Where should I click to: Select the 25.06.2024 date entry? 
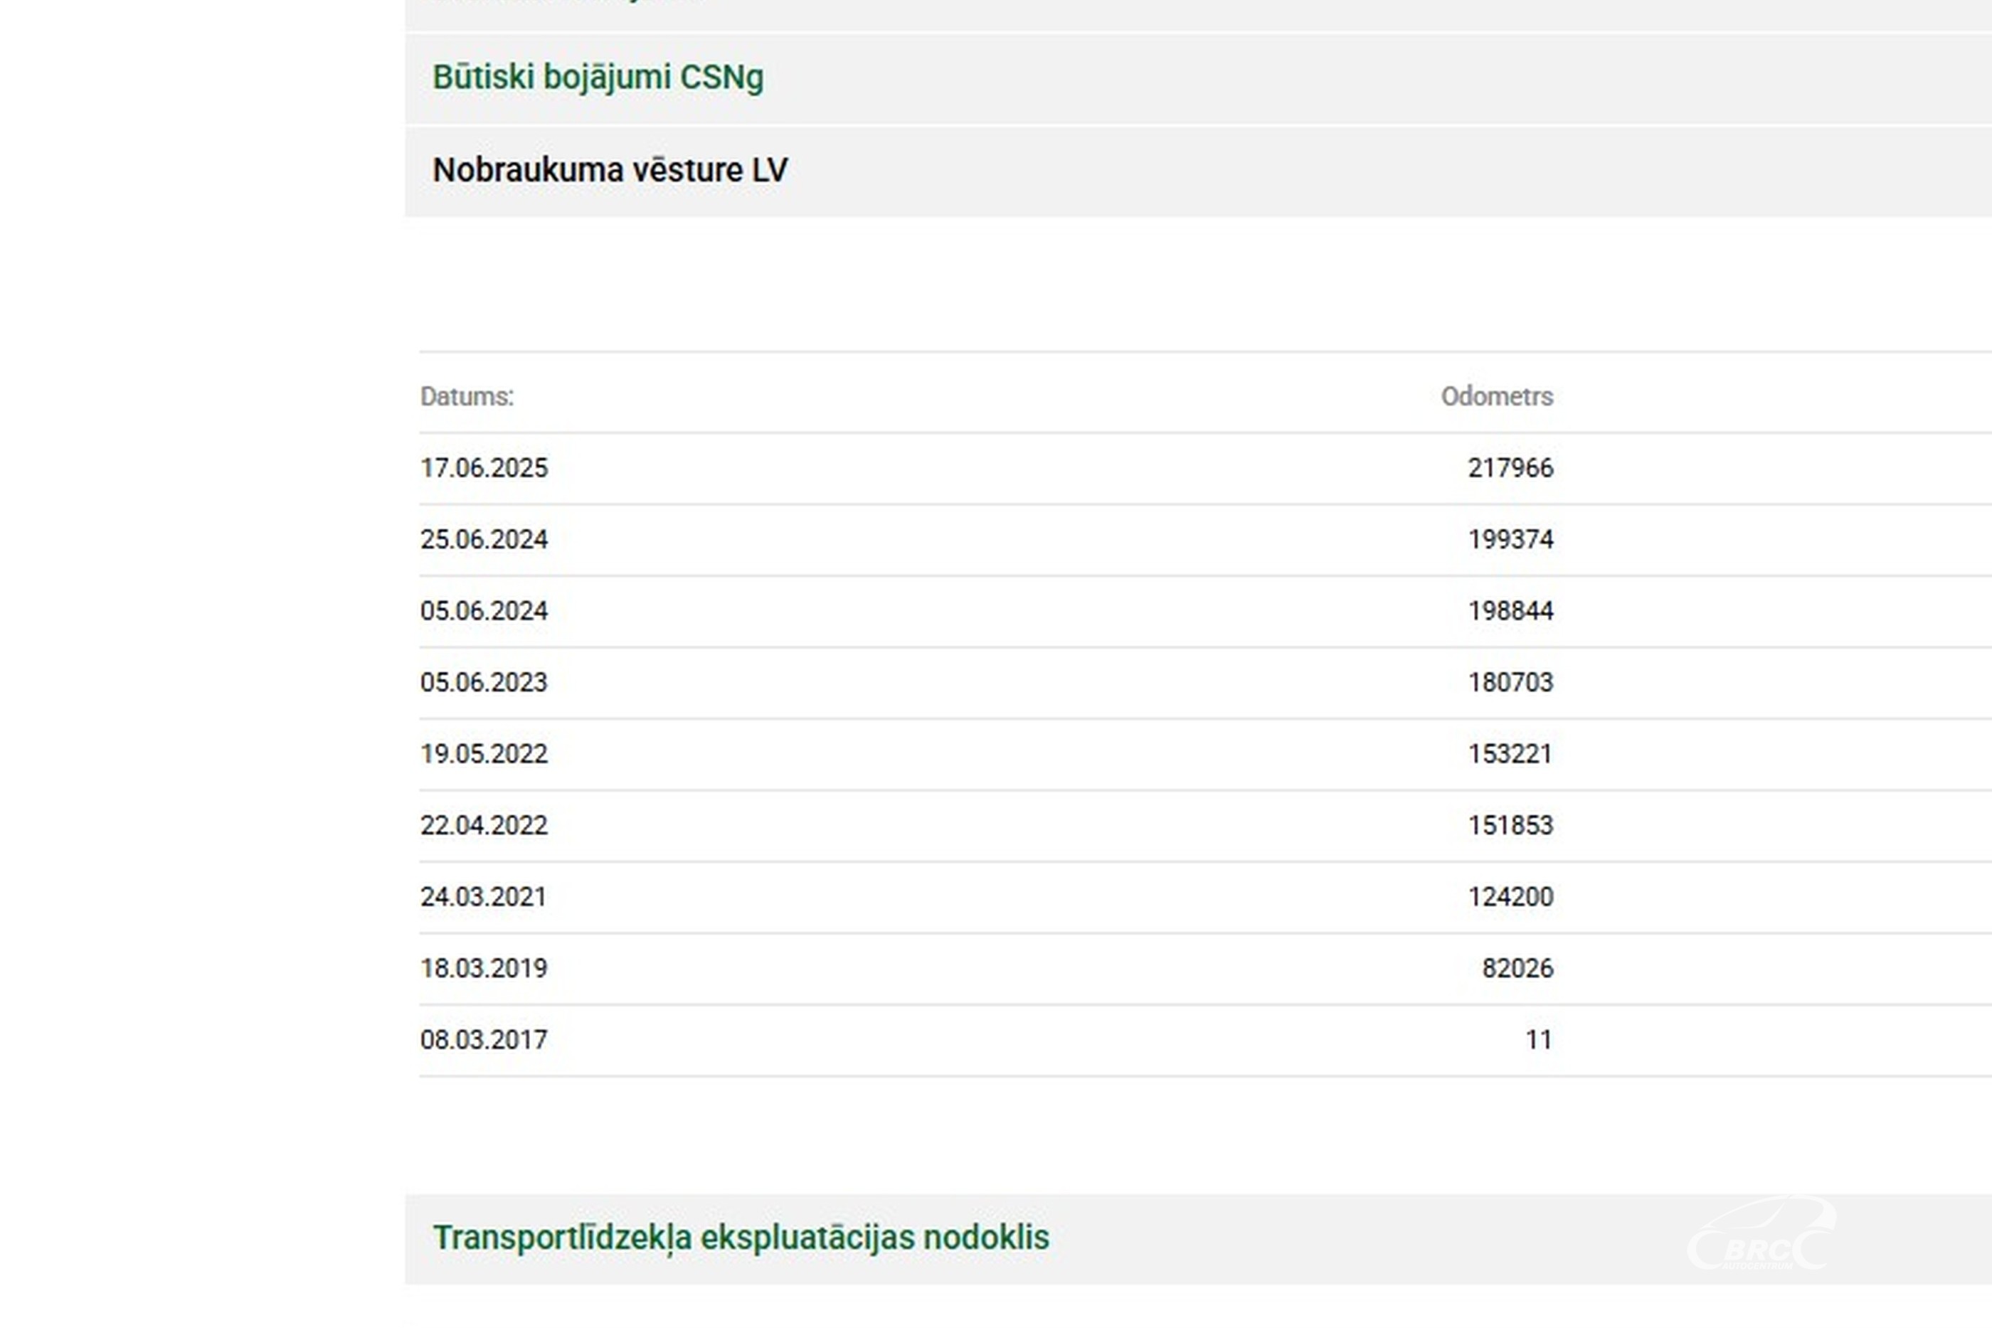[x=484, y=539]
